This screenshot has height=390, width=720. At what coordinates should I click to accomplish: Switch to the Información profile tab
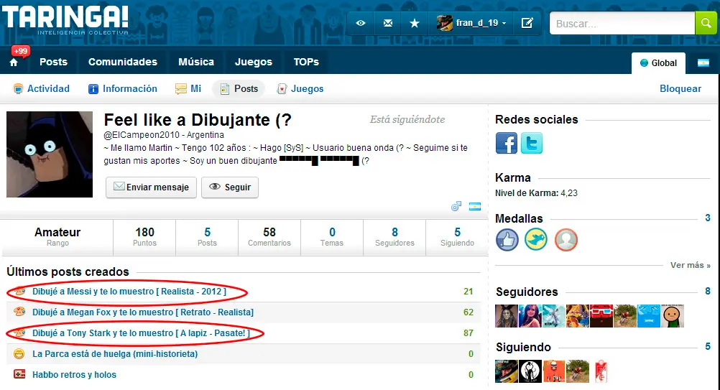[123, 88]
